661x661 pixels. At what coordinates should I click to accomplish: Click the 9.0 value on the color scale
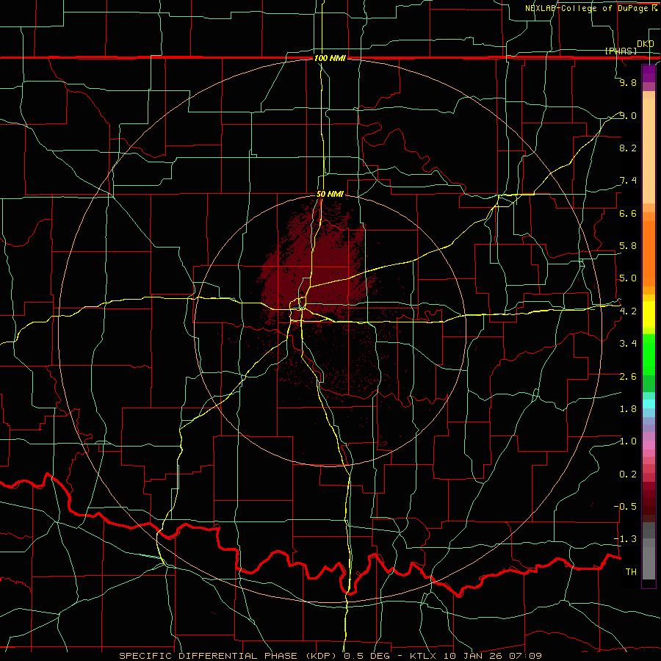coord(628,115)
